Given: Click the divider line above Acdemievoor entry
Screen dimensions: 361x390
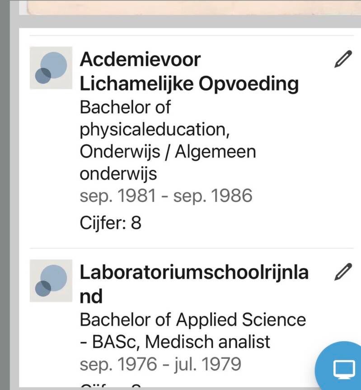Looking at the screenshot, I should click(x=191, y=36).
